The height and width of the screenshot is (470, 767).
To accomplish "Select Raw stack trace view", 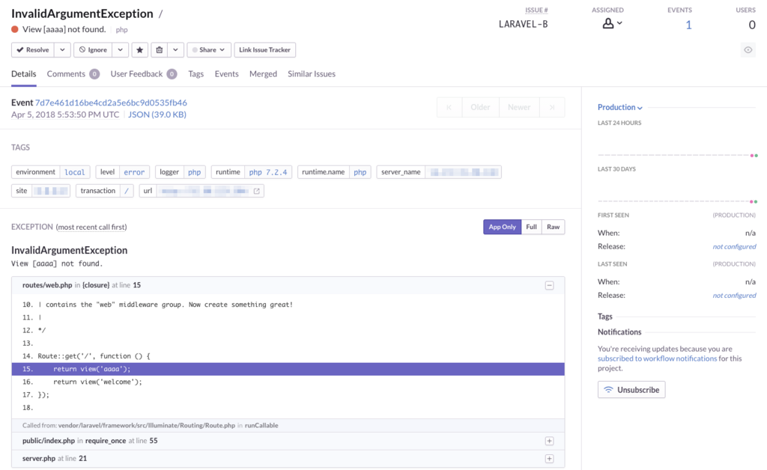I will [x=554, y=228].
